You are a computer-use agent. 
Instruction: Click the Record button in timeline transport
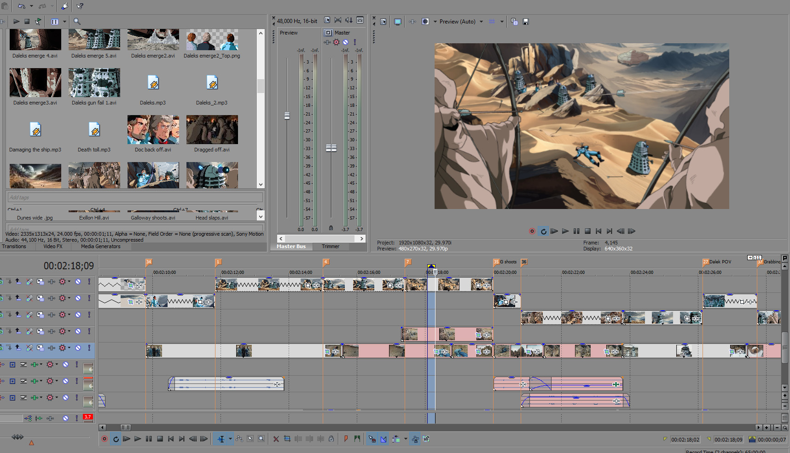point(105,439)
